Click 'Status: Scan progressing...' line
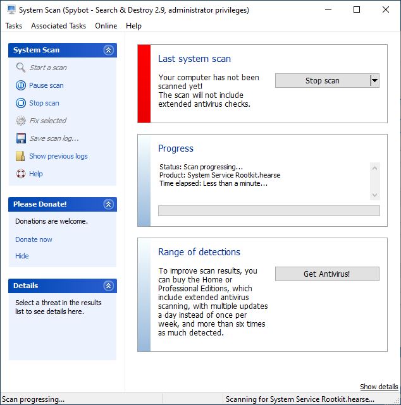The image size is (401, 405). [x=201, y=167]
